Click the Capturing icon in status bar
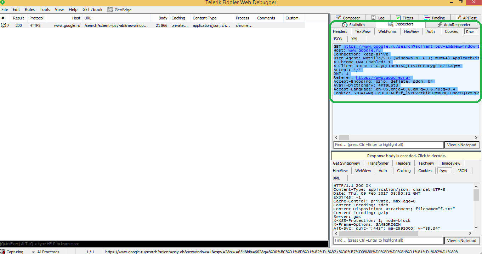Image resolution: width=482 pixels, height=254 pixels. click(x=3, y=252)
